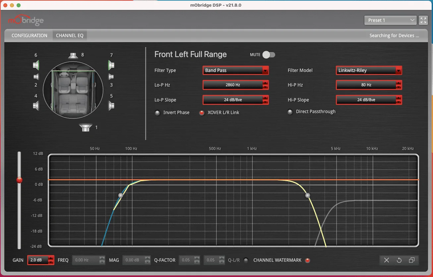
Task: Increase the Hi-P Hz value with up arrow
Action: tap(398, 83)
